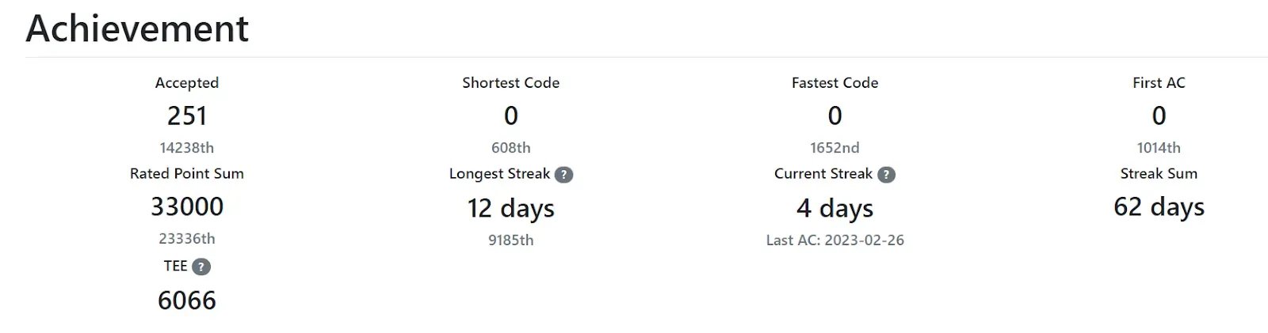Select the Accepted count 251

[187, 116]
